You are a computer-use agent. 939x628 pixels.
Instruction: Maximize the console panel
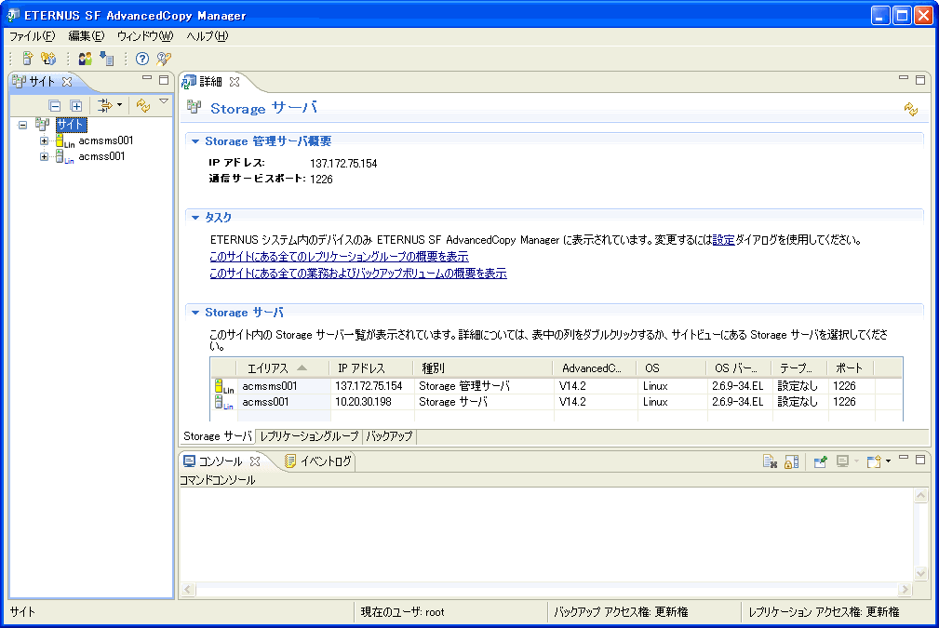(x=920, y=460)
